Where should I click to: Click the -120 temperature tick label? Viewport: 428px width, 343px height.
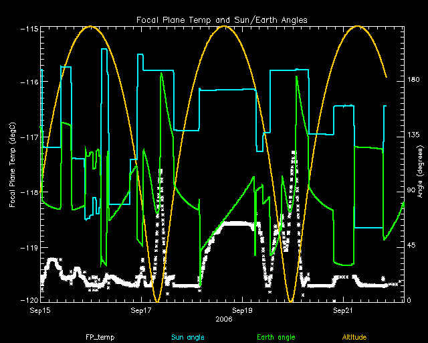(28, 299)
